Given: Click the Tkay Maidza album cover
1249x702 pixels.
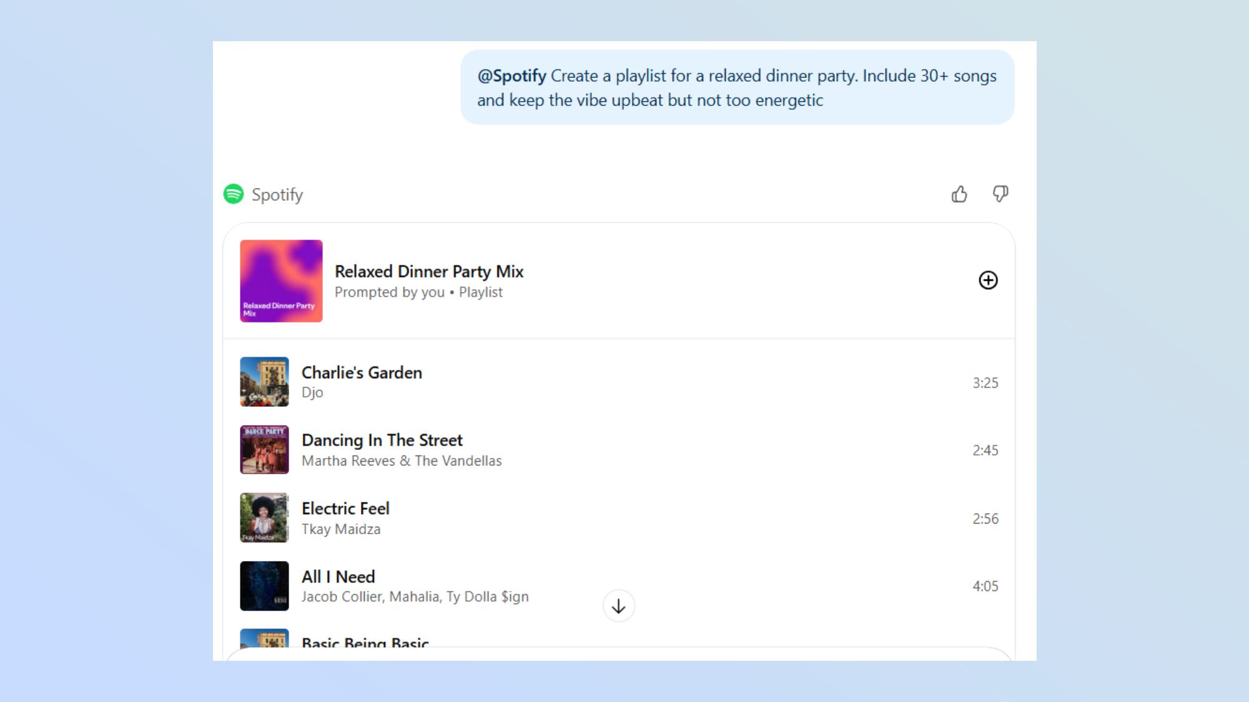Looking at the screenshot, I should coord(264,517).
